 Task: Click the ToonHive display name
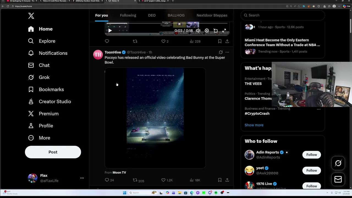(x=113, y=52)
